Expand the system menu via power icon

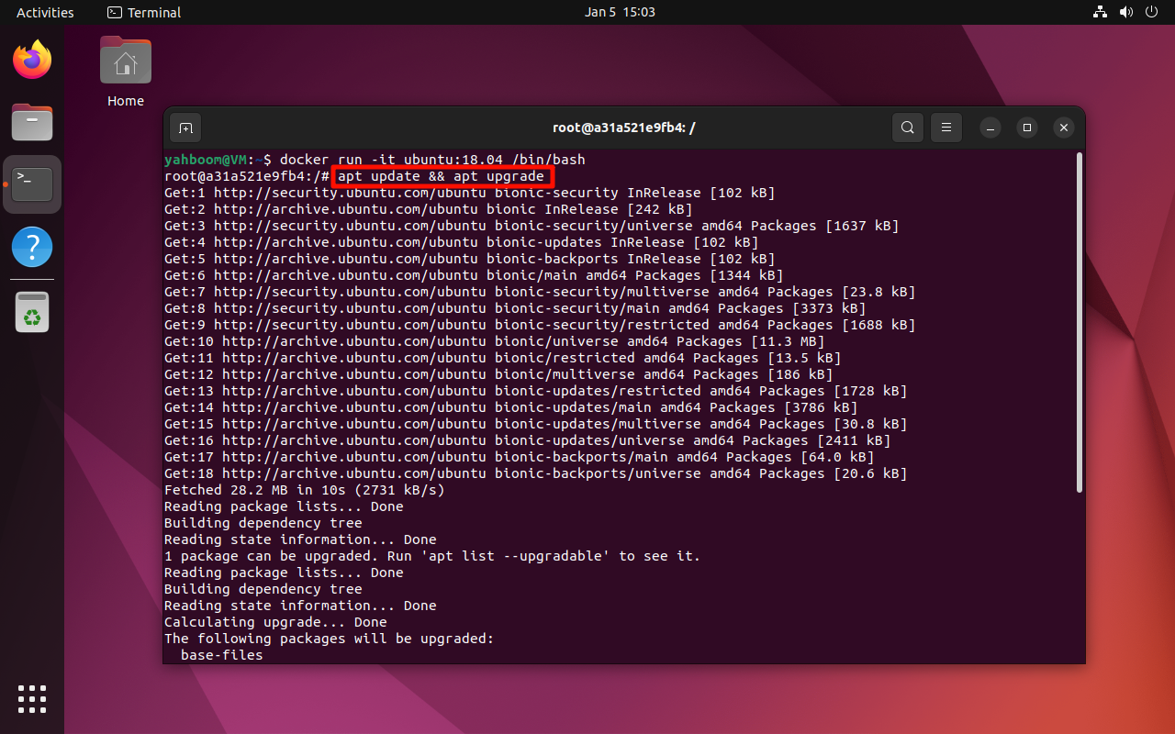tap(1153, 12)
